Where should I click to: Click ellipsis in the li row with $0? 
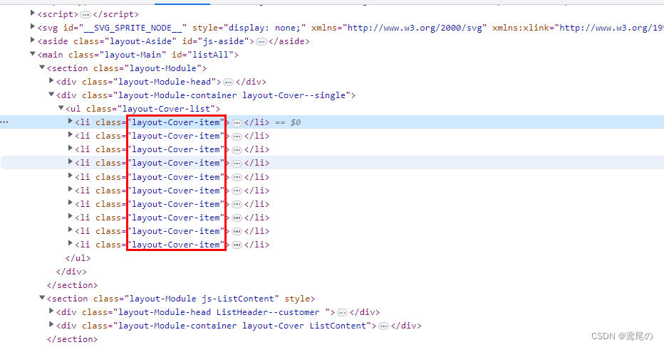[237, 123]
